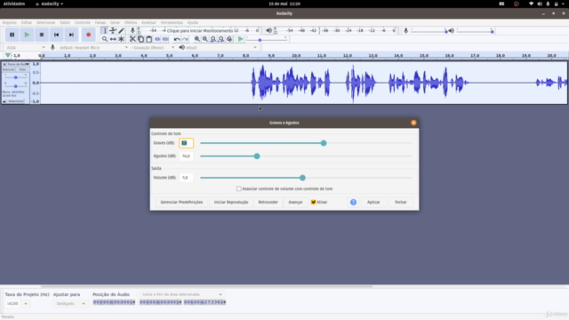Screen dimensions: 569x320
Task: Toggle the track Solo button
Action: click(x=22, y=69)
